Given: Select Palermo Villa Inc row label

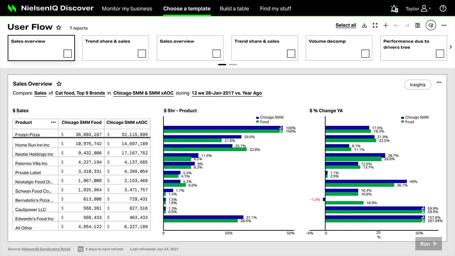Looking at the screenshot, I should tap(31, 163).
